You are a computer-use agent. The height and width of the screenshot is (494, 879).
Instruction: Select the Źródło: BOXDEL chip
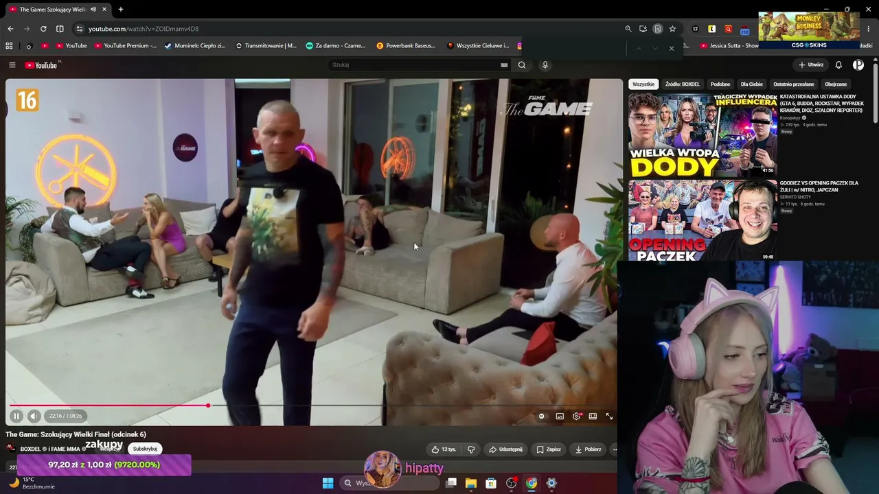[x=683, y=84]
